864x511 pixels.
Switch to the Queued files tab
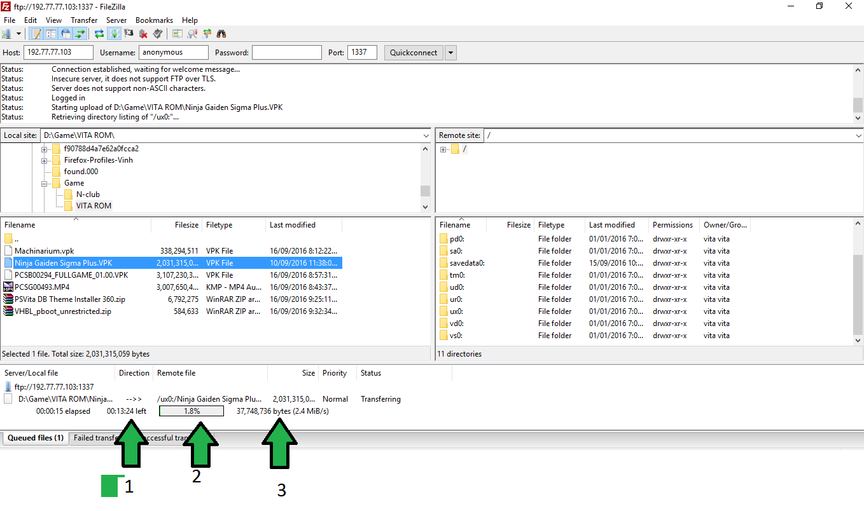[x=36, y=438]
